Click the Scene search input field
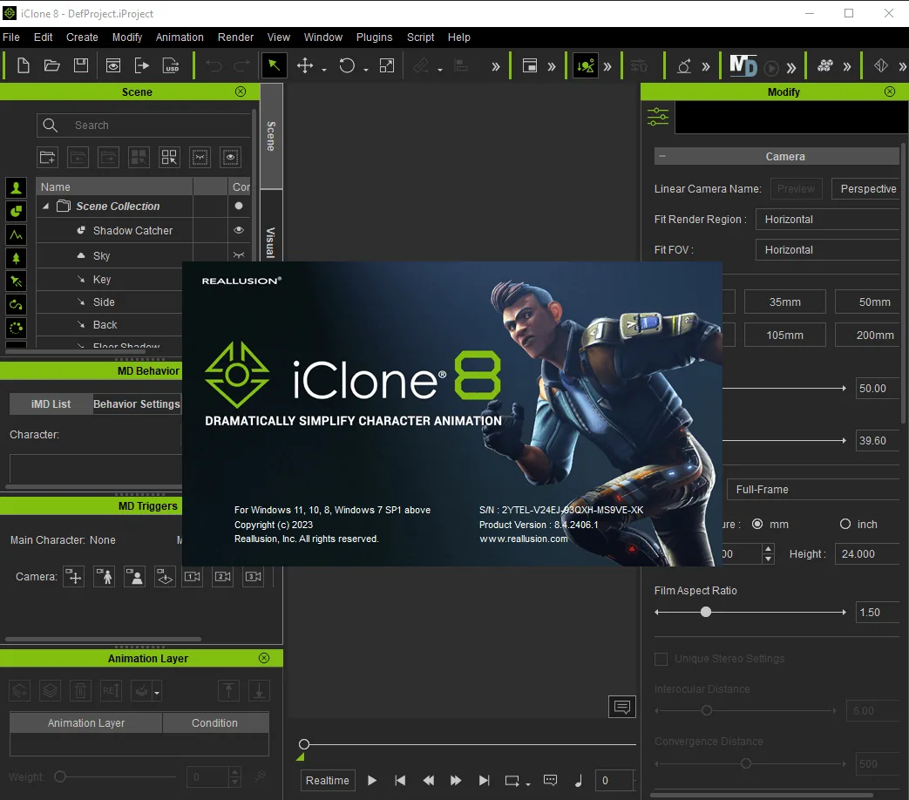Screen dimensions: 909x800 (x=144, y=125)
